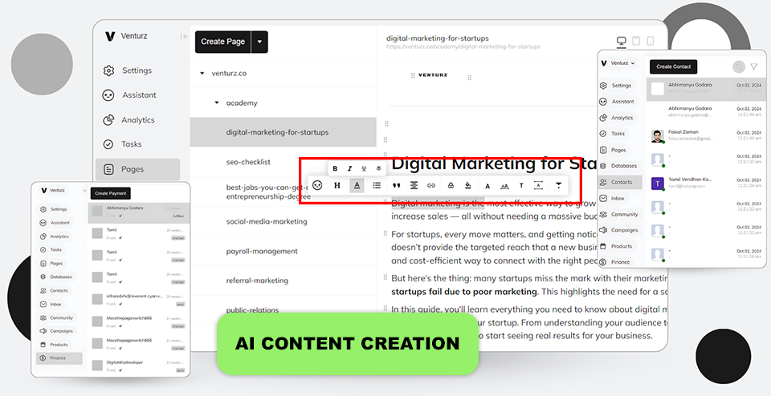Screen dimensions: 771x396
Task: Click the last toolbar icon for clear formatting
Action: pos(559,185)
